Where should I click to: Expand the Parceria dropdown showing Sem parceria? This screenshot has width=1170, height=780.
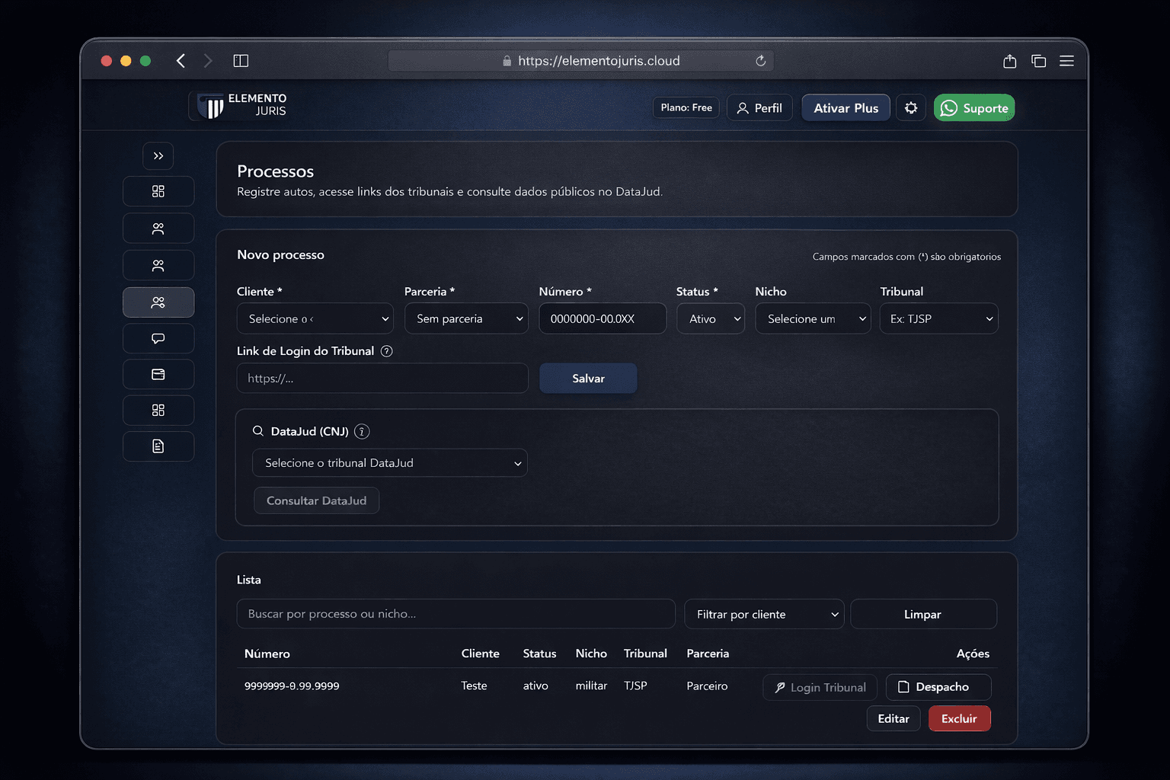466,318
